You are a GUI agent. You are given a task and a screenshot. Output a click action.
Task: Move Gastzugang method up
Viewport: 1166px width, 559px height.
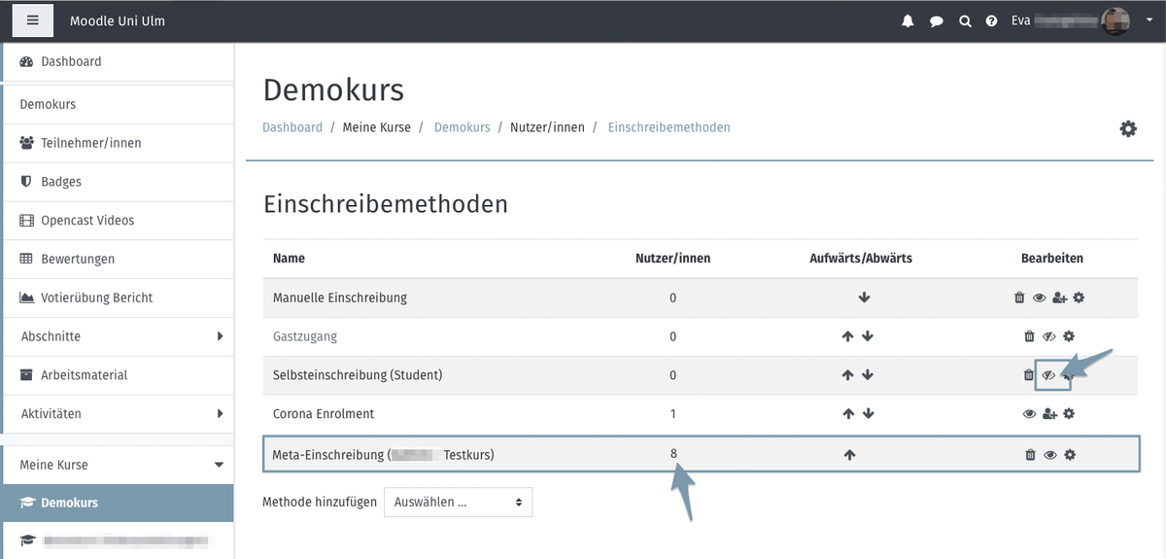[x=847, y=336]
